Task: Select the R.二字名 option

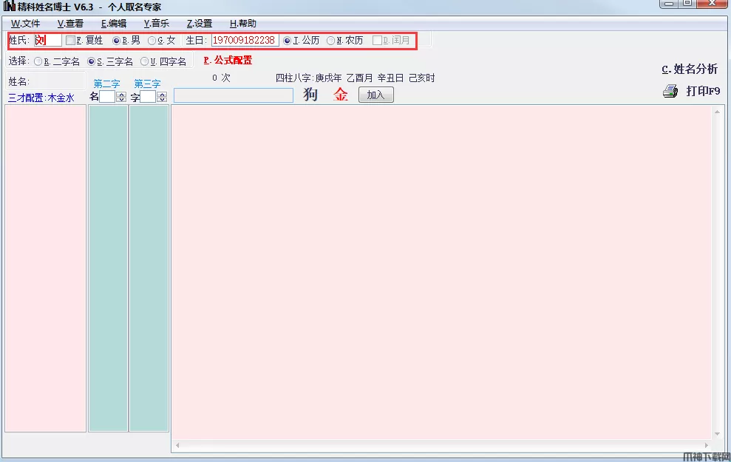Action: coord(38,61)
